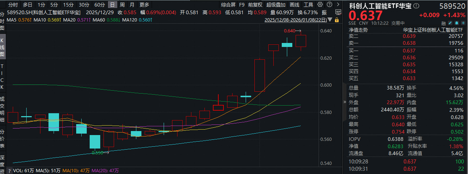Click the 10:09:31 trade tick row

point(406,169)
